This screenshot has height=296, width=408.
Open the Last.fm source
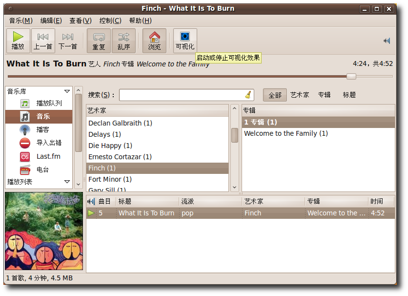(x=39, y=156)
